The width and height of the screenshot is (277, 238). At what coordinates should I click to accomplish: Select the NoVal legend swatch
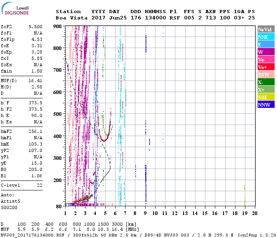[266, 29]
